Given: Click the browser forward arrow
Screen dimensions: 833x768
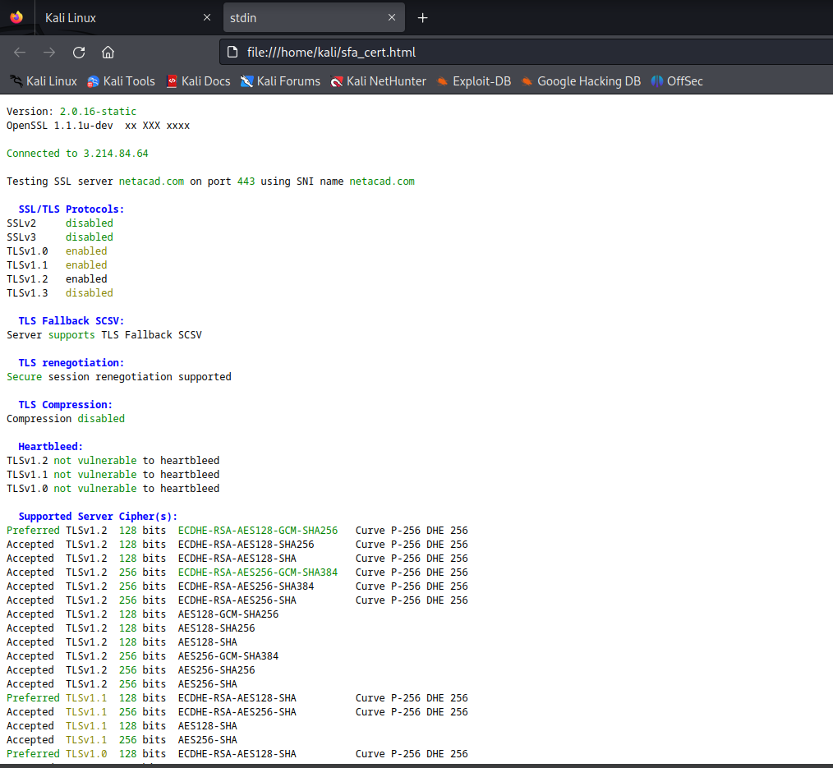Looking at the screenshot, I should [x=49, y=53].
